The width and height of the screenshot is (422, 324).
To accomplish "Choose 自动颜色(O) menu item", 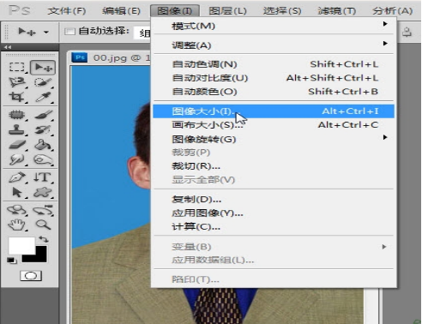I will tap(274, 92).
